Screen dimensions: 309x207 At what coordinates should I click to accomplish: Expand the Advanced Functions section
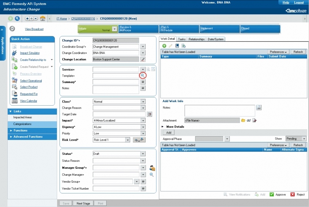32,137
